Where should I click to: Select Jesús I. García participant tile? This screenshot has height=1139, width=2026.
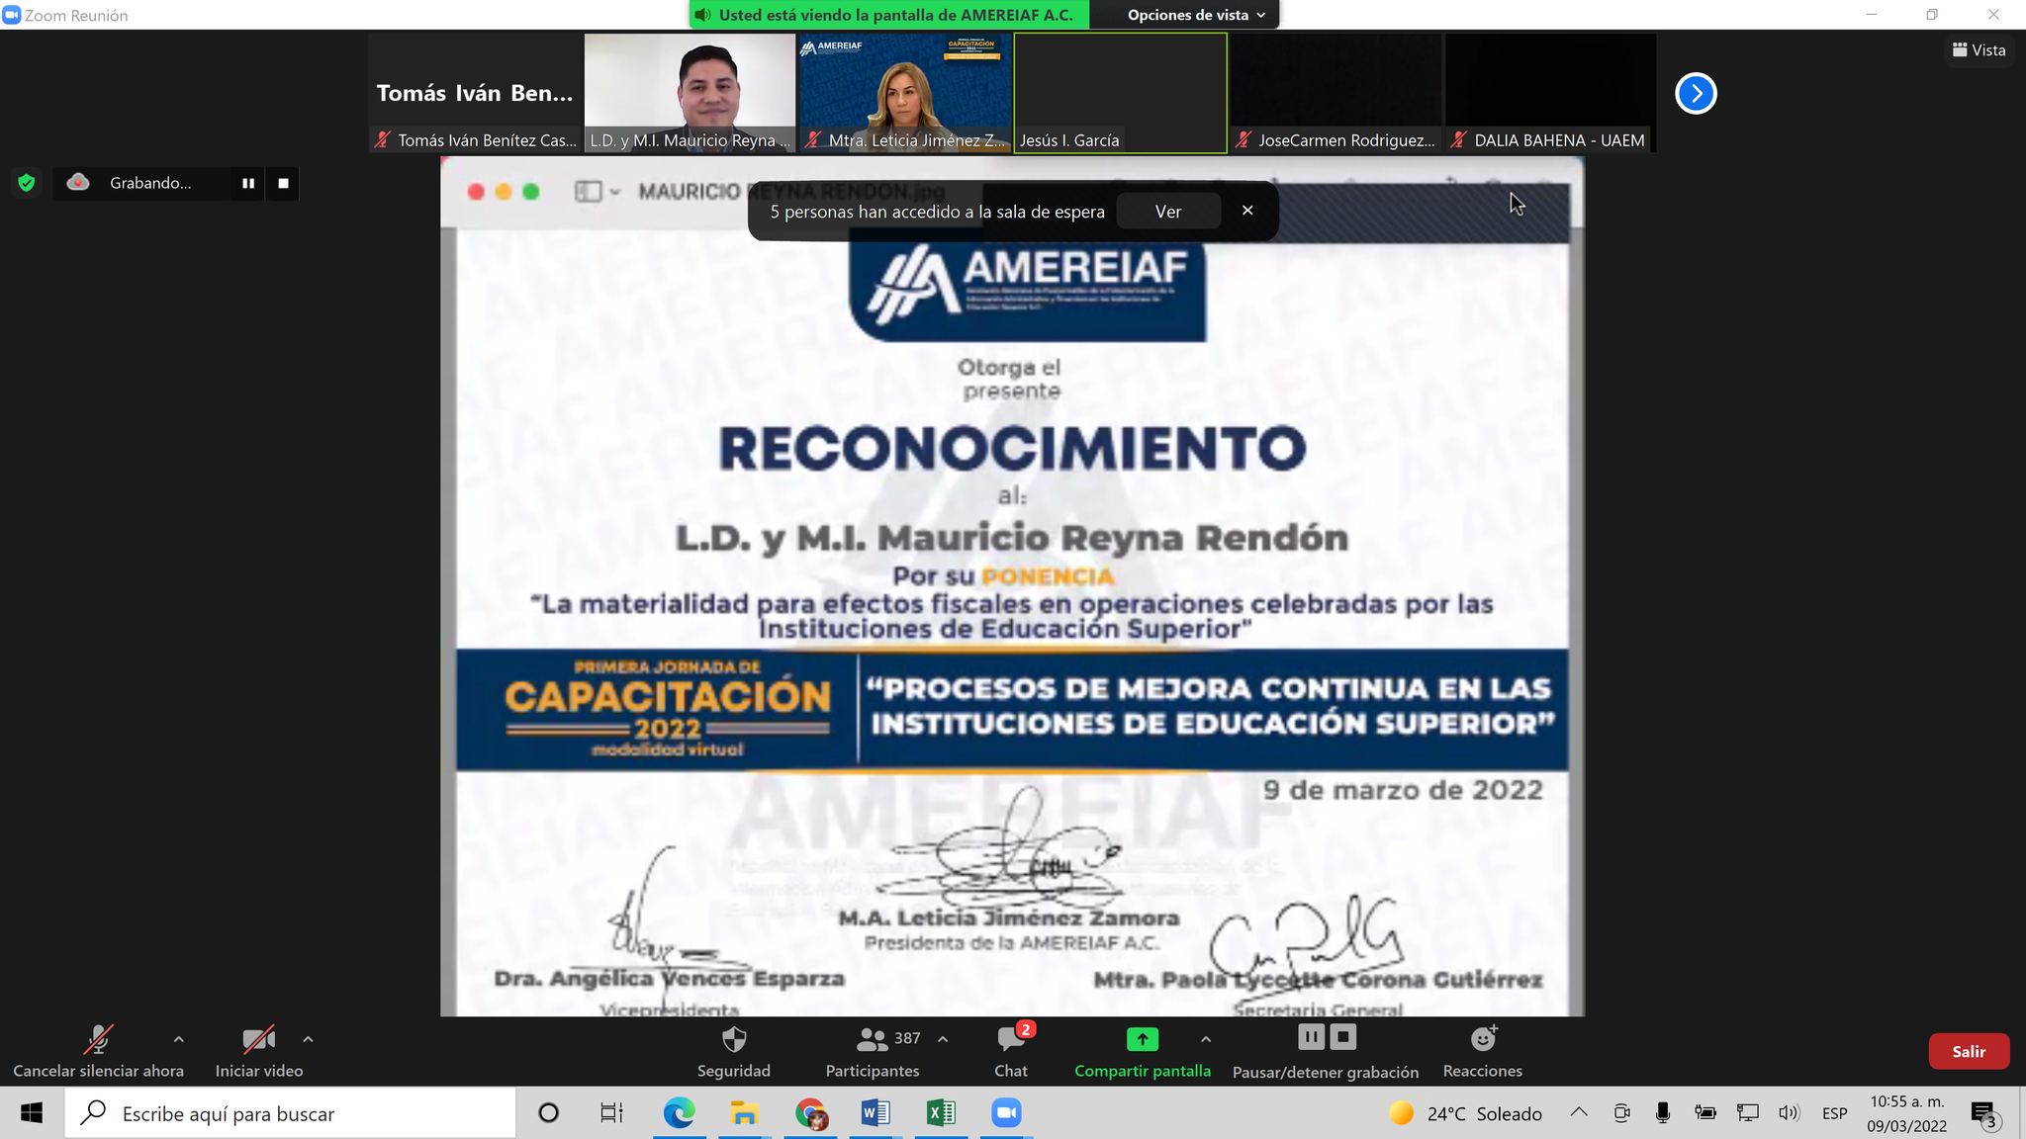1121,93
